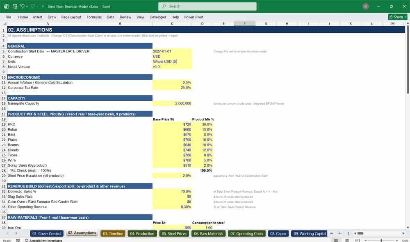Screen dimensions: 410x242
Task: Select Domestic Sales % value 70.0%
Action: tap(172, 191)
